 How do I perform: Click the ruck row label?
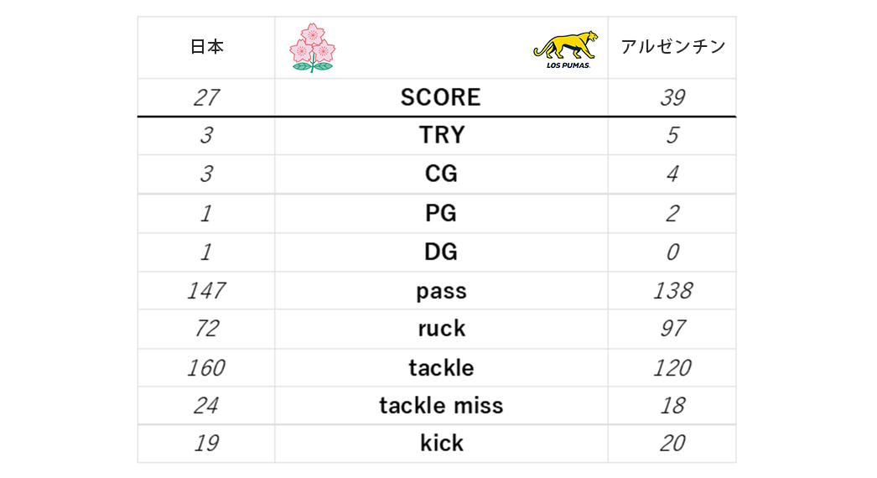pyautogui.click(x=441, y=329)
